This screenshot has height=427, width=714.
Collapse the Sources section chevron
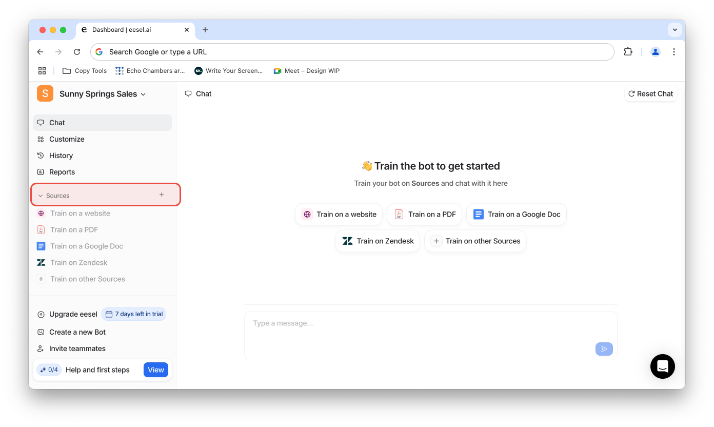pyautogui.click(x=41, y=196)
